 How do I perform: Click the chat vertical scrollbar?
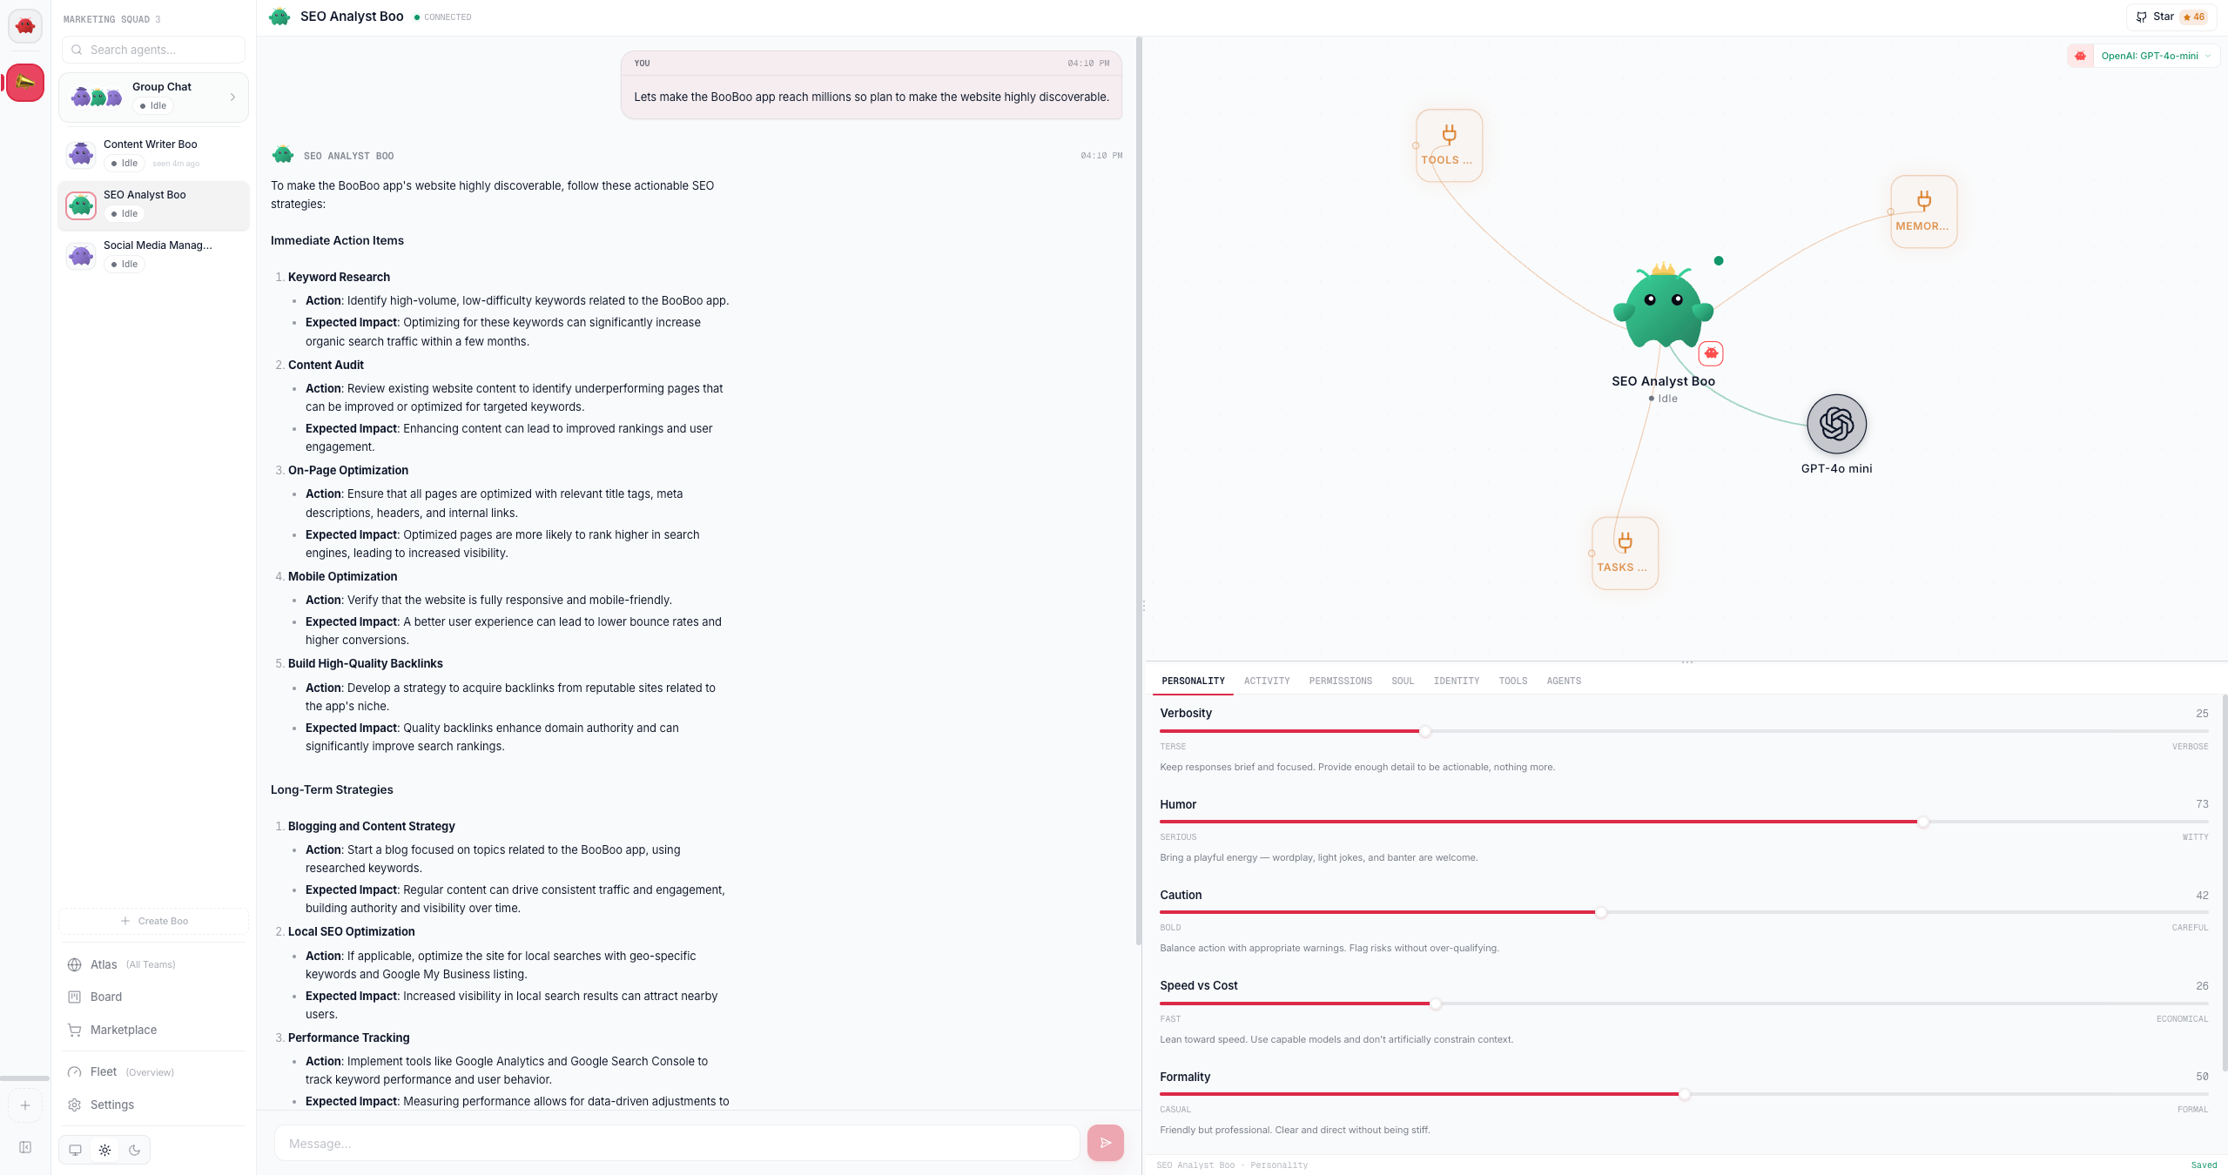tap(1138, 492)
